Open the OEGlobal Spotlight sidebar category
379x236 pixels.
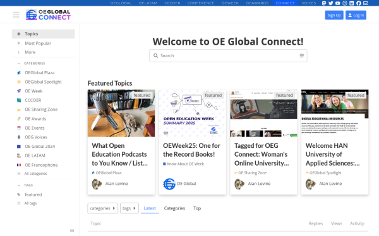click(x=43, y=82)
